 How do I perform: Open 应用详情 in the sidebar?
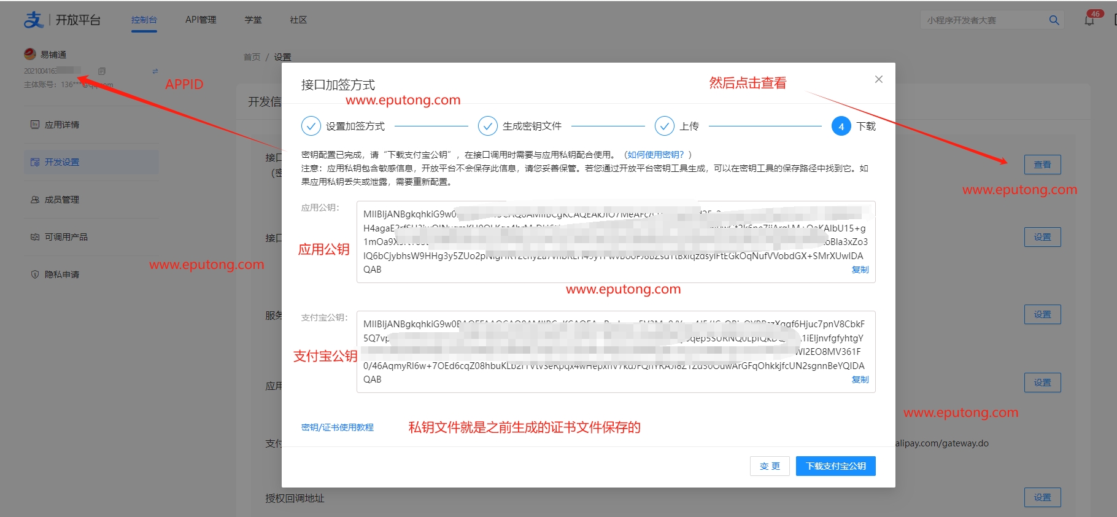(91, 125)
